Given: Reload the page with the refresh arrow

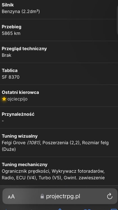Looking at the screenshot, I should pyautogui.click(x=110, y=197).
